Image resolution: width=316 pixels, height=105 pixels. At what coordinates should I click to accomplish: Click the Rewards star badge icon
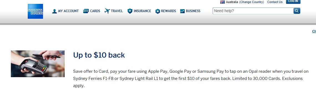(158, 11)
